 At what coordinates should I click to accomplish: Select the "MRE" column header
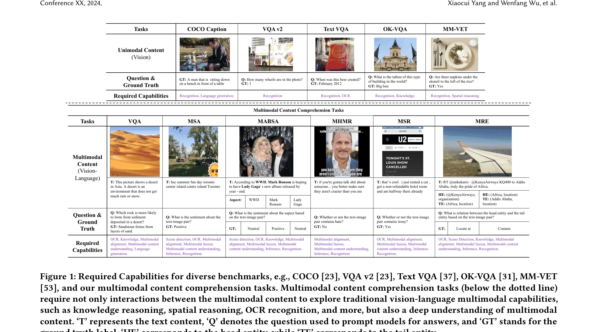tap(482, 121)
